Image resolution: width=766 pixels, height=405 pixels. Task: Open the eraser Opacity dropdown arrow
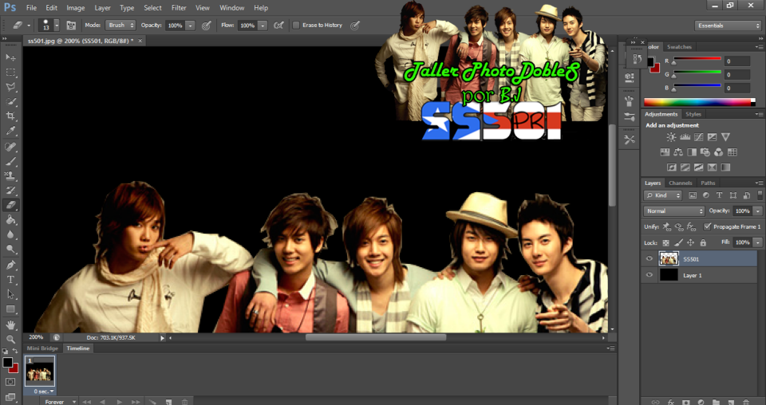pos(190,26)
